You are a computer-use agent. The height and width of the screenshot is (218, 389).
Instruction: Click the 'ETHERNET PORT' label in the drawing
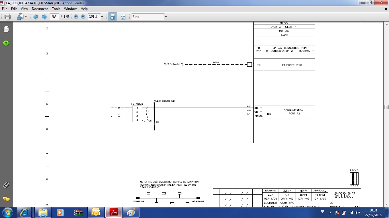[292, 65]
